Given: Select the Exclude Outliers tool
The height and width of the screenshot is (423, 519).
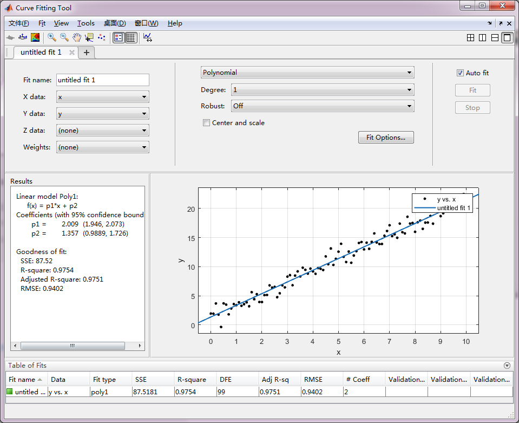Looking at the screenshot, I should [102, 37].
